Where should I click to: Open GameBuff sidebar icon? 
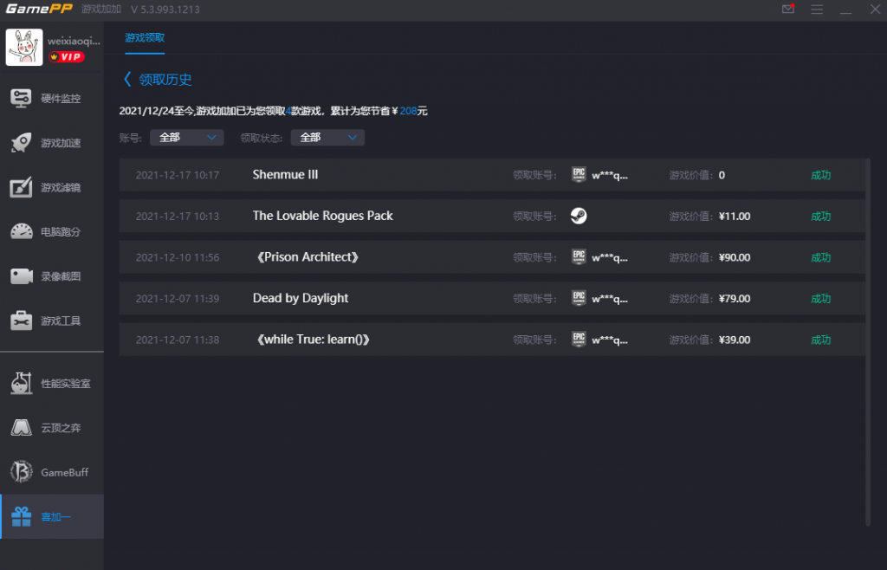[22, 472]
